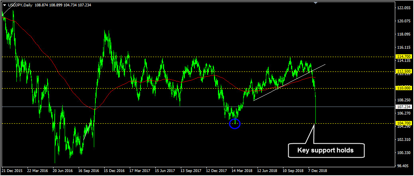The width and height of the screenshot is (414, 176).
Task: Click the 15 Jun 2017 date label
Action: [165, 171]
